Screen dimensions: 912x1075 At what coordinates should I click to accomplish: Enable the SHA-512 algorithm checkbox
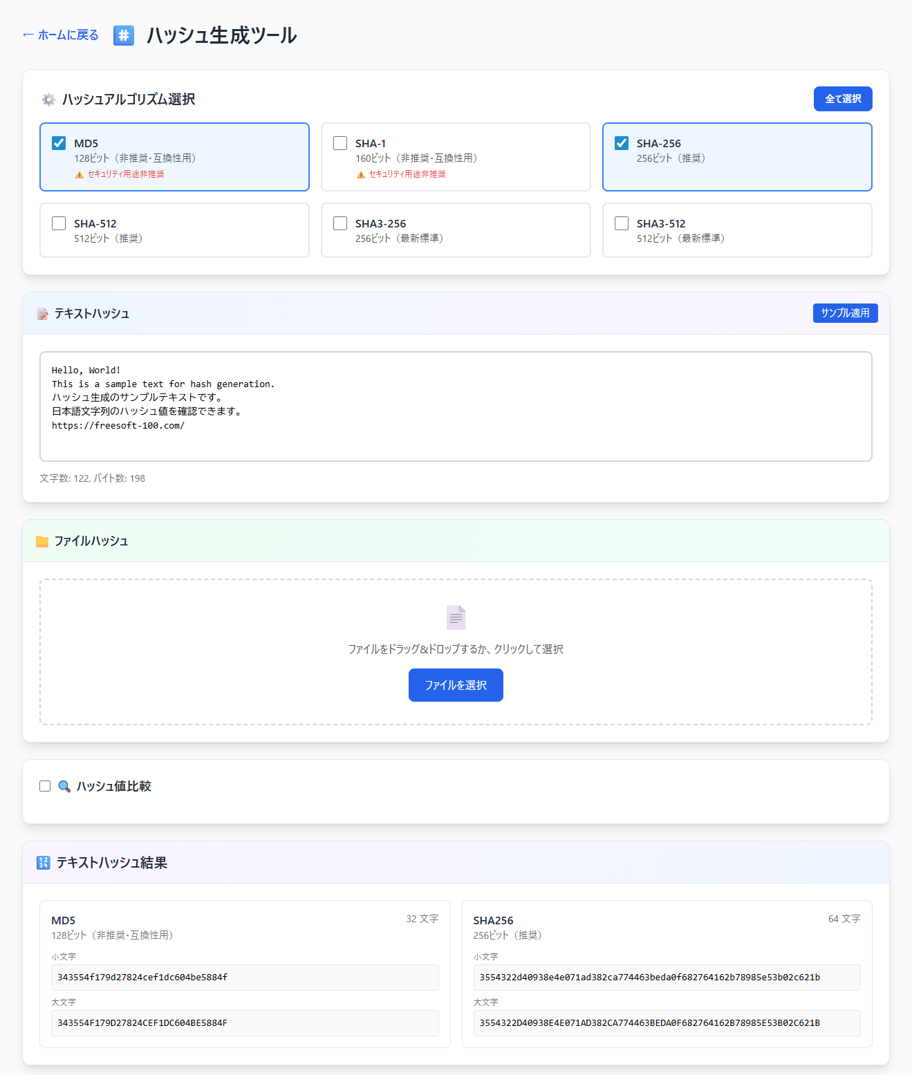(x=59, y=223)
